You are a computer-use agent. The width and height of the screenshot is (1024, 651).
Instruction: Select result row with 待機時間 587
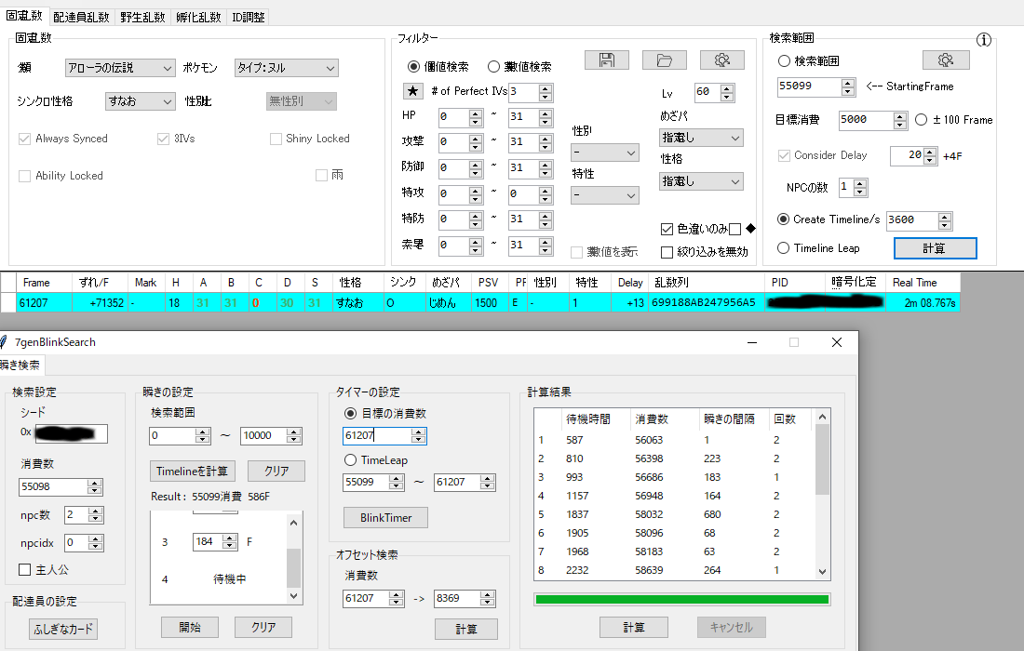[x=675, y=440]
